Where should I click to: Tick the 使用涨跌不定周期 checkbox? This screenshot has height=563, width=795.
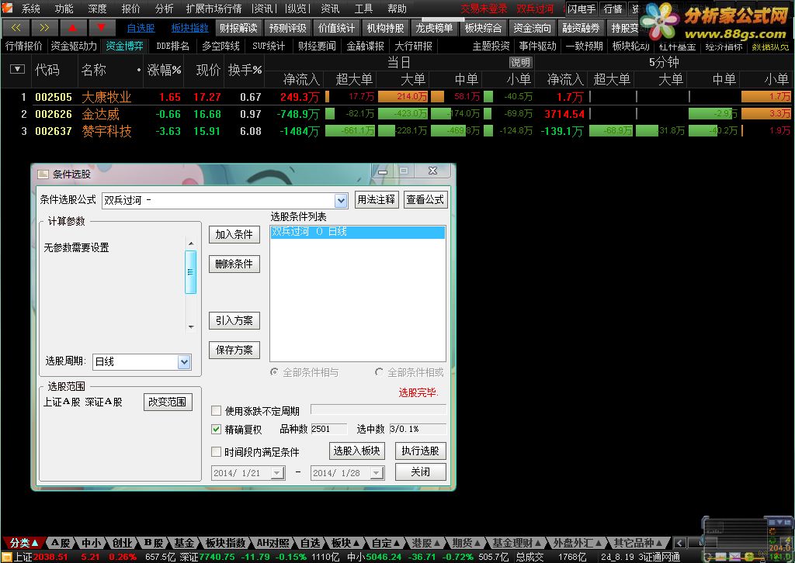coord(217,410)
